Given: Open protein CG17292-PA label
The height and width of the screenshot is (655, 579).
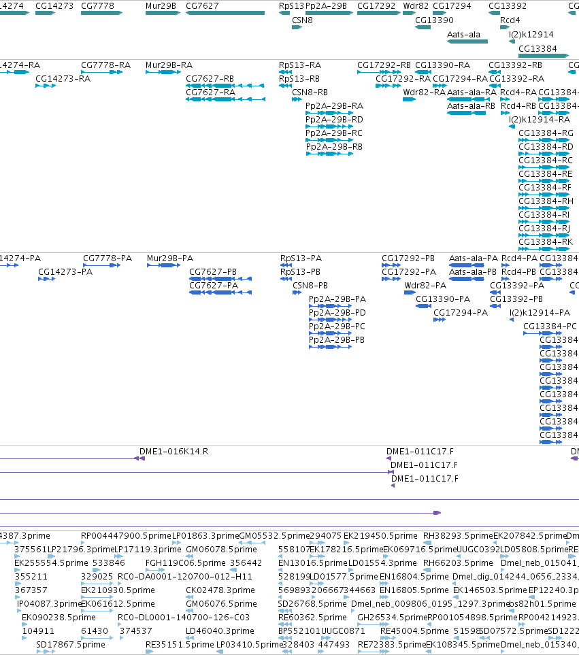Looking at the screenshot, I should point(409,272).
